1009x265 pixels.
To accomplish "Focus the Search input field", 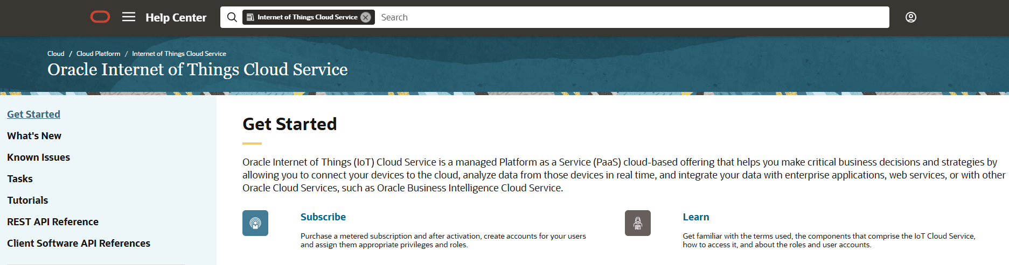I will (631, 17).
